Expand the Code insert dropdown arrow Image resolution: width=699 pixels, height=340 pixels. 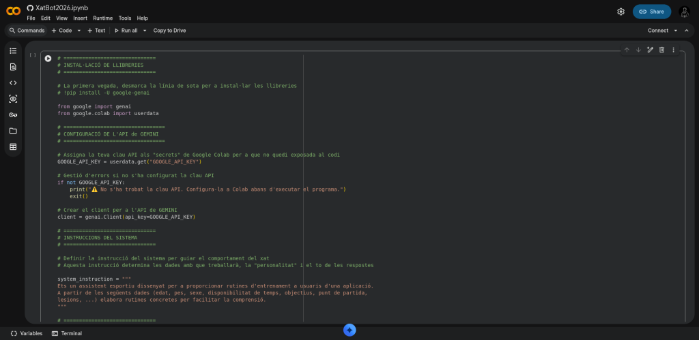pos(79,31)
